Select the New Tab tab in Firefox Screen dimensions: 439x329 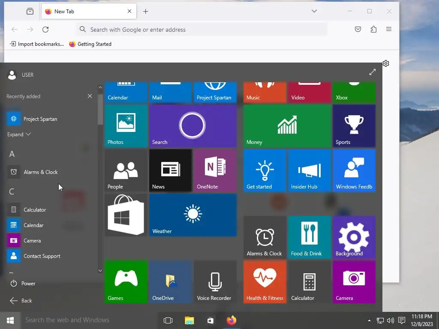point(89,11)
